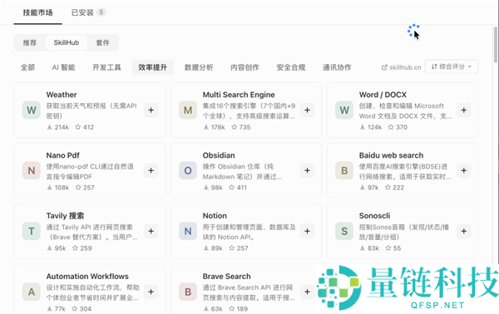Filter by 效率提升 category
Image resolution: width=499 pixels, height=314 pixels.
pos(153,67)
